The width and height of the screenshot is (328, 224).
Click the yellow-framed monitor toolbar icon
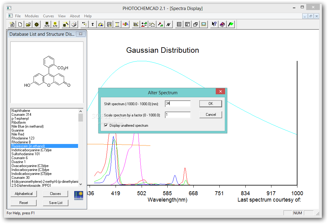click(x=204, y=24)
